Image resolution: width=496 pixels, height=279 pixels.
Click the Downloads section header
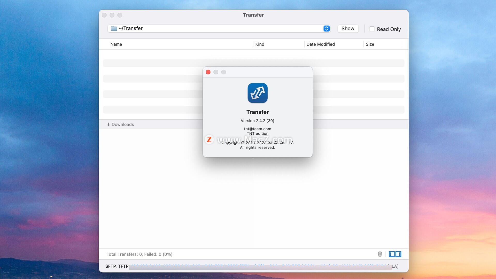(123, 125)
